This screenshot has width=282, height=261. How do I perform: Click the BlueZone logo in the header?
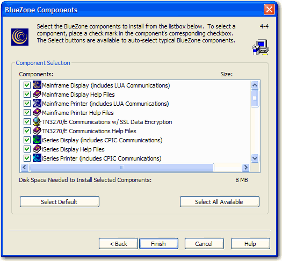[x=20, y=37]
